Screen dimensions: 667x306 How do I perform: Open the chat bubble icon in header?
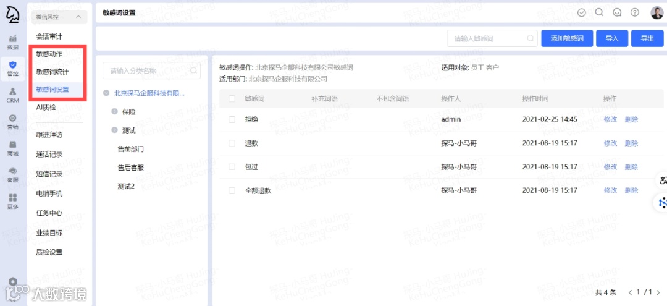tap(617, 12)
